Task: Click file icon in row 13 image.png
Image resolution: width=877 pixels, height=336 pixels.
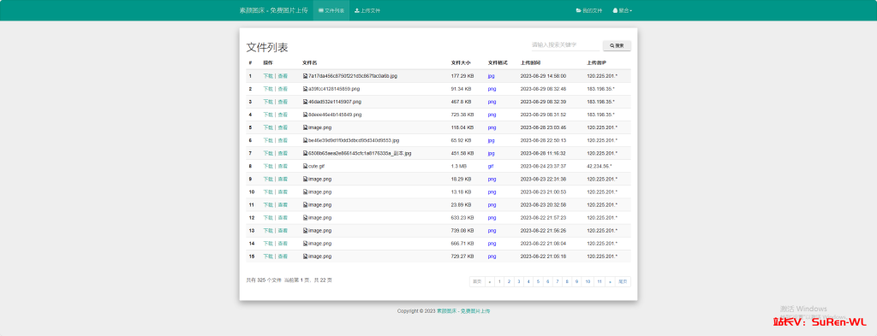Action: pyautogui.click(x=306, y=231)
